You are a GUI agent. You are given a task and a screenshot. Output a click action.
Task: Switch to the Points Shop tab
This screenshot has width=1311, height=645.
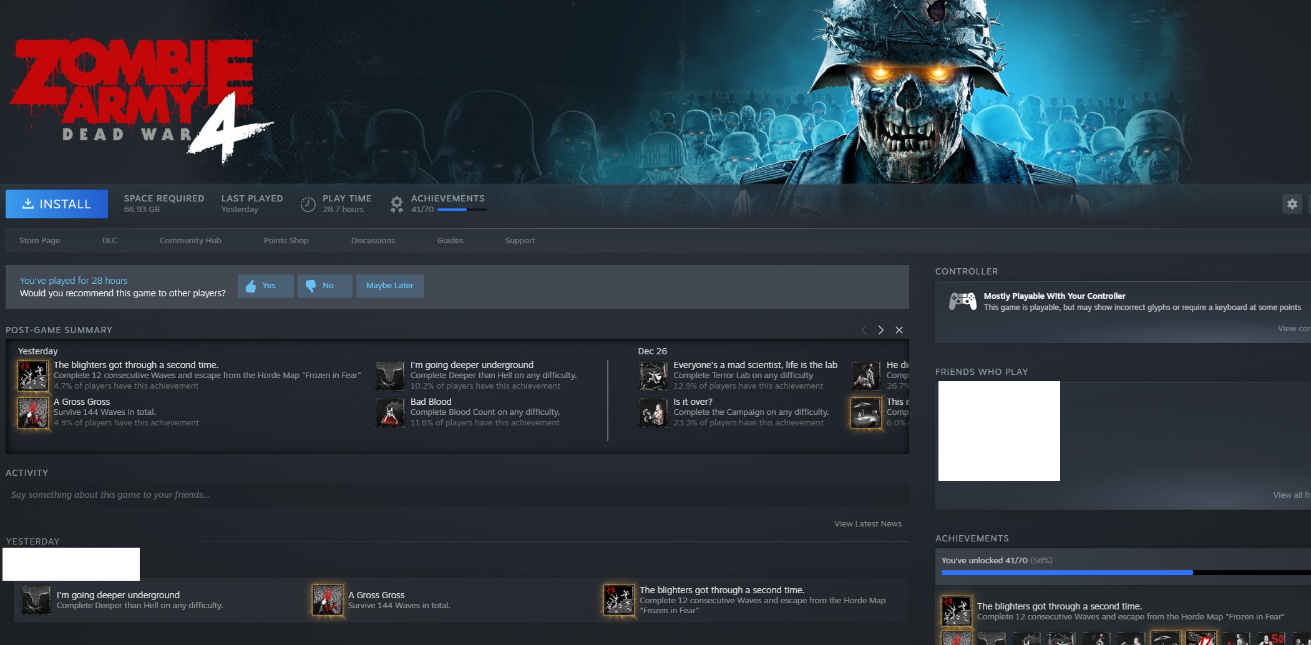tap(286, 241)
